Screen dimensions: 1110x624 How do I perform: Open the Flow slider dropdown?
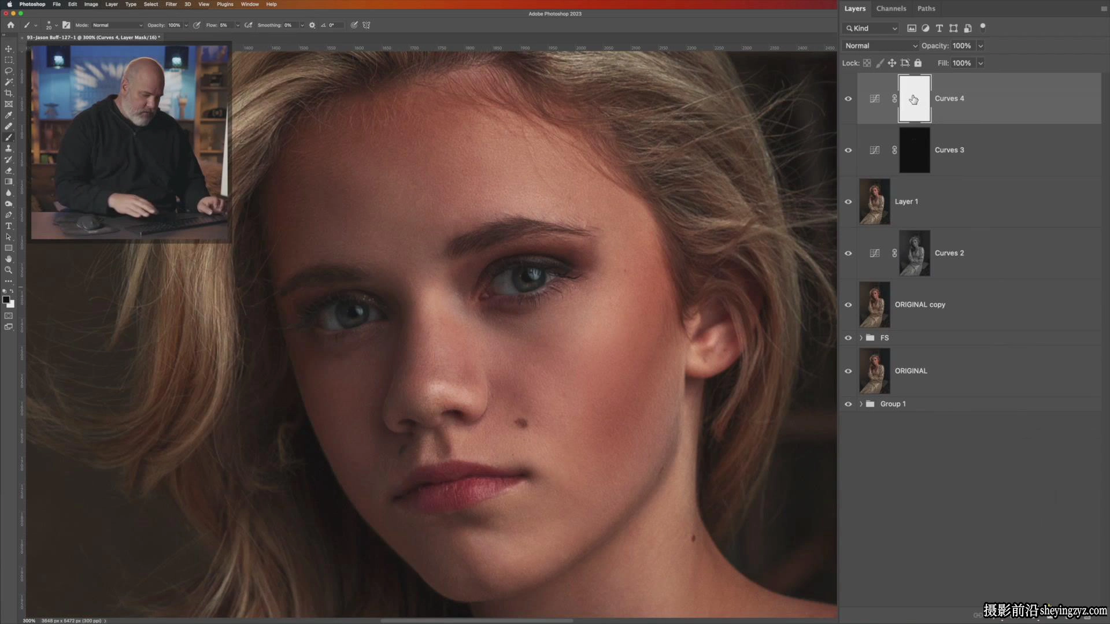click(238, 25)
